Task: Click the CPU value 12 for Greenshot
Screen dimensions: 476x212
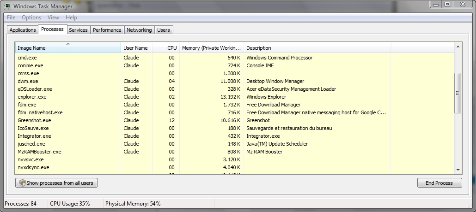Action: click(172, 121)
